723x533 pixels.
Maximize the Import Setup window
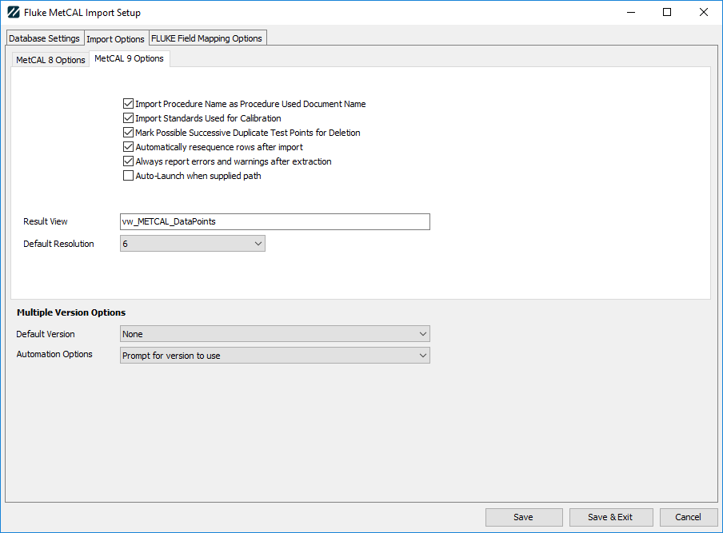pyautogui.click(x=667, y=12)
